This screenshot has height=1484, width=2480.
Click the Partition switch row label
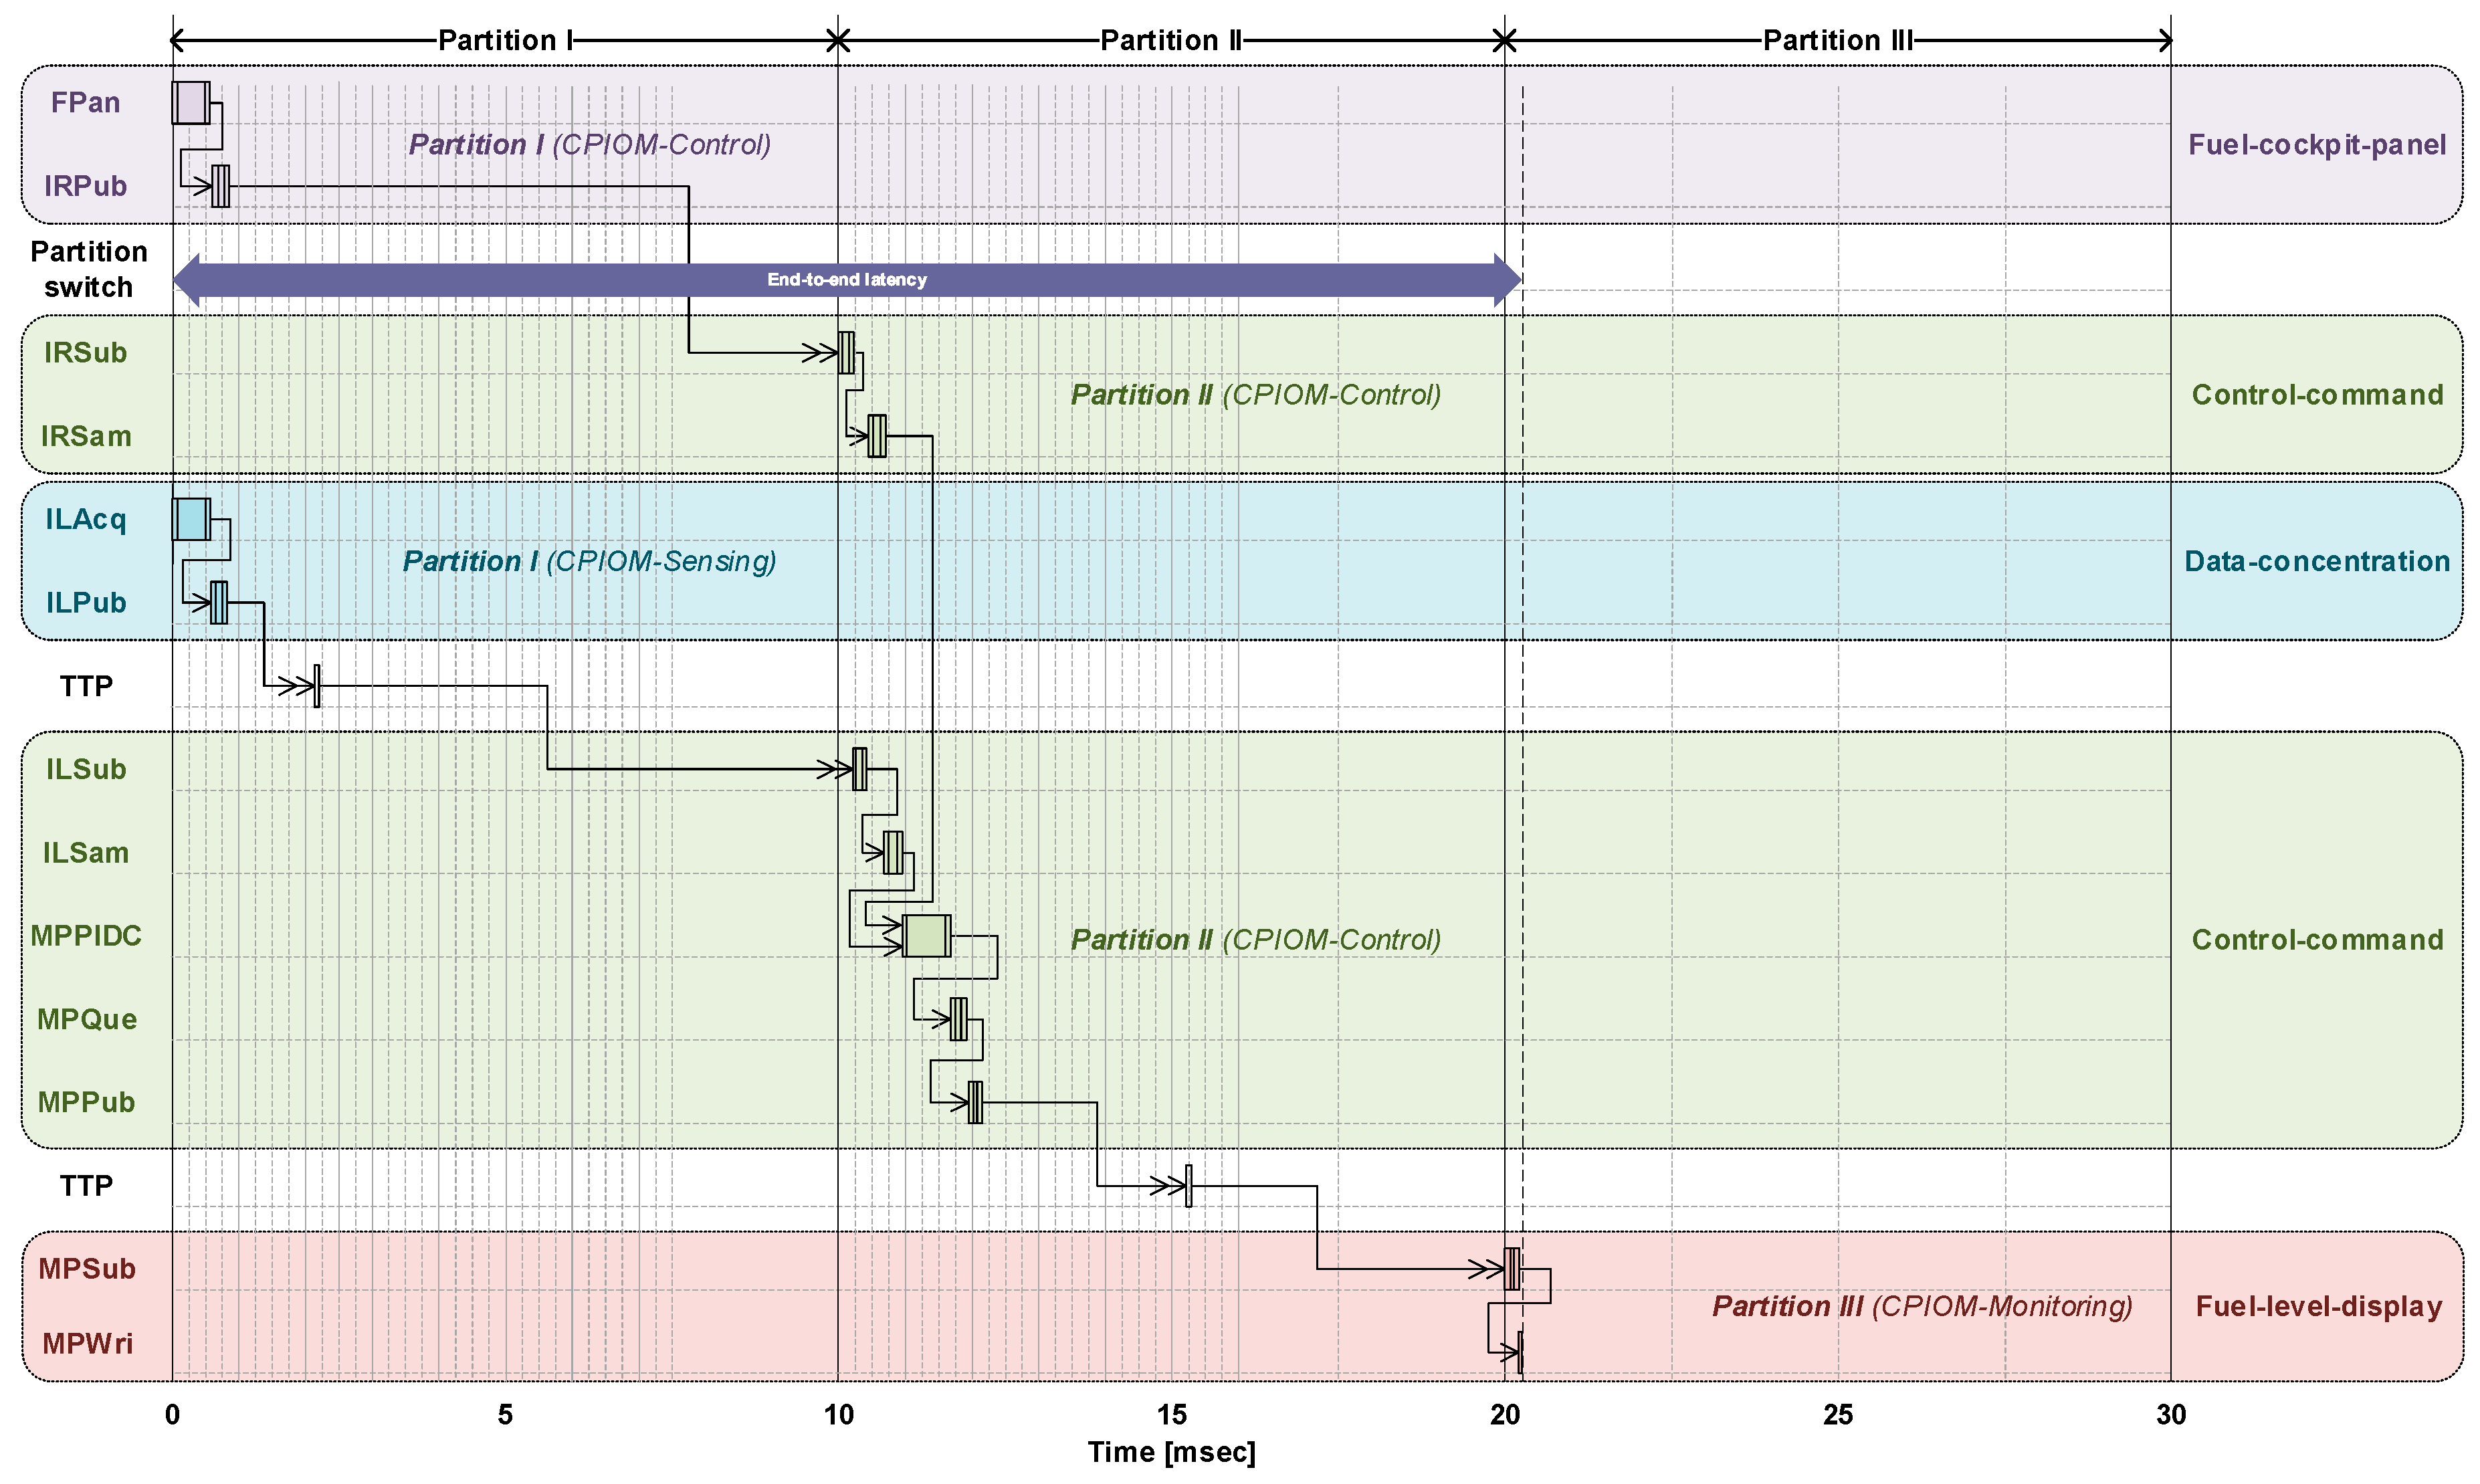click(x=88, y=269)
